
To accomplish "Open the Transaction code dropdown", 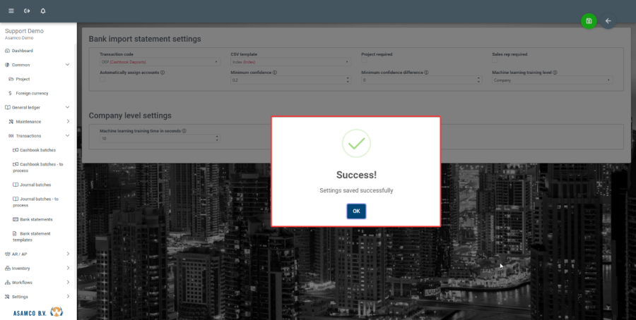I will pos(160,62).
